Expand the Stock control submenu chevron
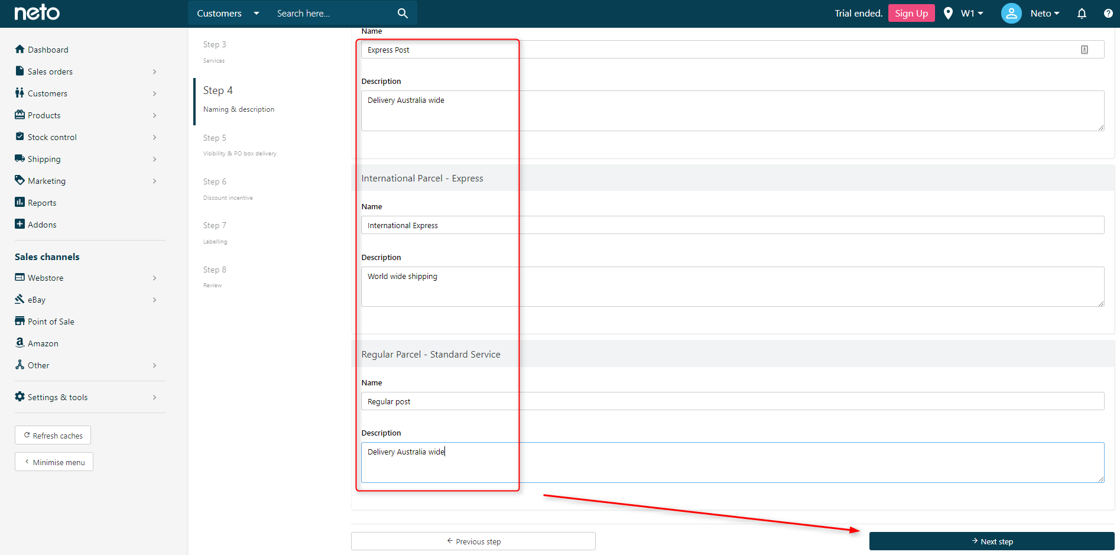The height and width of the screenshot is (555, 1120). (x=155, y=137)
